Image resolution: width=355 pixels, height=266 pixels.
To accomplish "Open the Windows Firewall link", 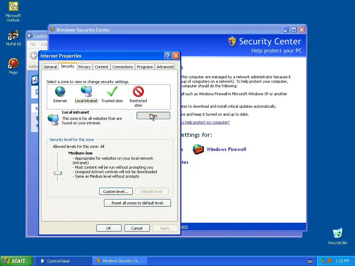I will pos(226,149).
